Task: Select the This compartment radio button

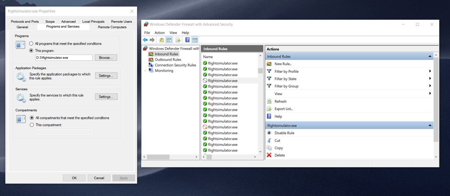Action: [32, 125]
